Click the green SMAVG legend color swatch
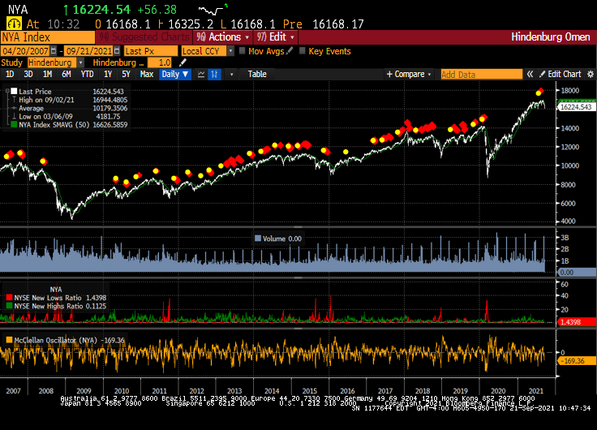Image resolution: width=597 pixels, height=430 pixels. [14, 125]
